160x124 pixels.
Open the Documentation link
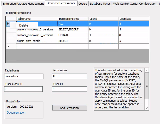[16, 113]
